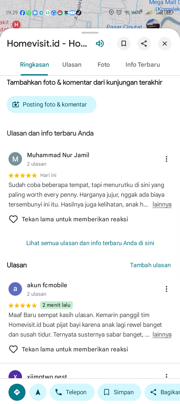Expand akun fcmobile review with lainnya
This screenshot has width=180, height=404.
tap(162, 335)
